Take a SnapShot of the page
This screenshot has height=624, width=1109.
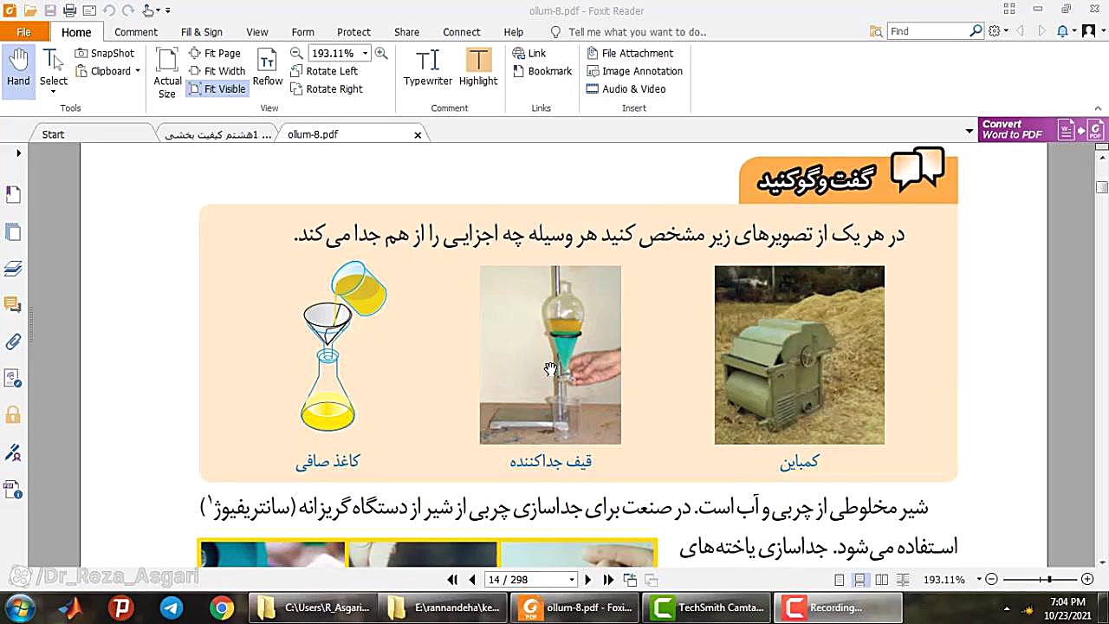pos(105,53)
